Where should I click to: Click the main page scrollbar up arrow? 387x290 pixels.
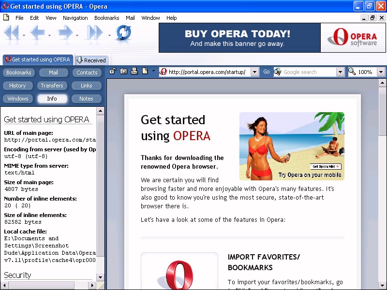[382, 83]
